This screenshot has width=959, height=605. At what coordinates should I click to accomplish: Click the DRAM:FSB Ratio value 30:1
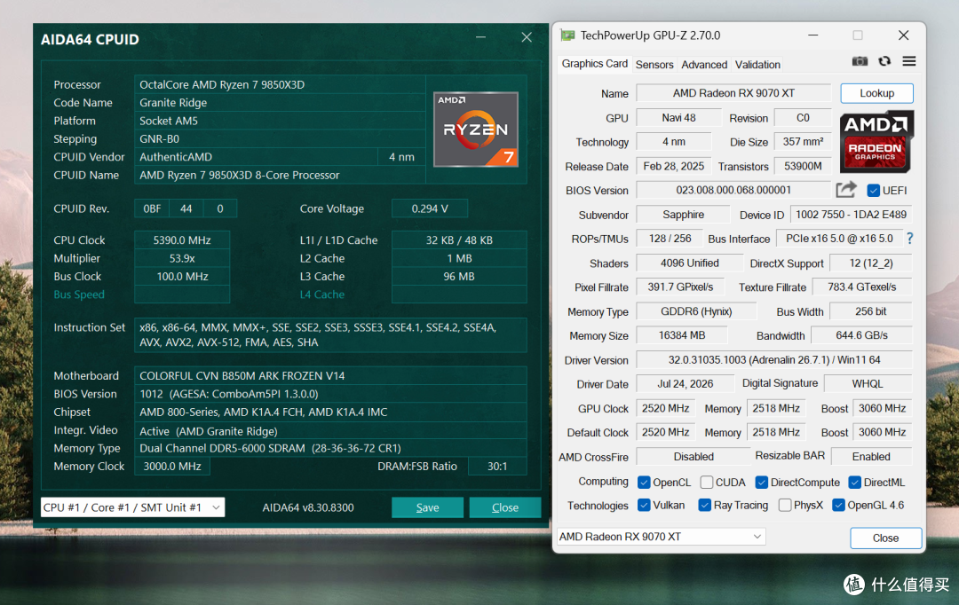pyautogui.click(x=497, y=467)
